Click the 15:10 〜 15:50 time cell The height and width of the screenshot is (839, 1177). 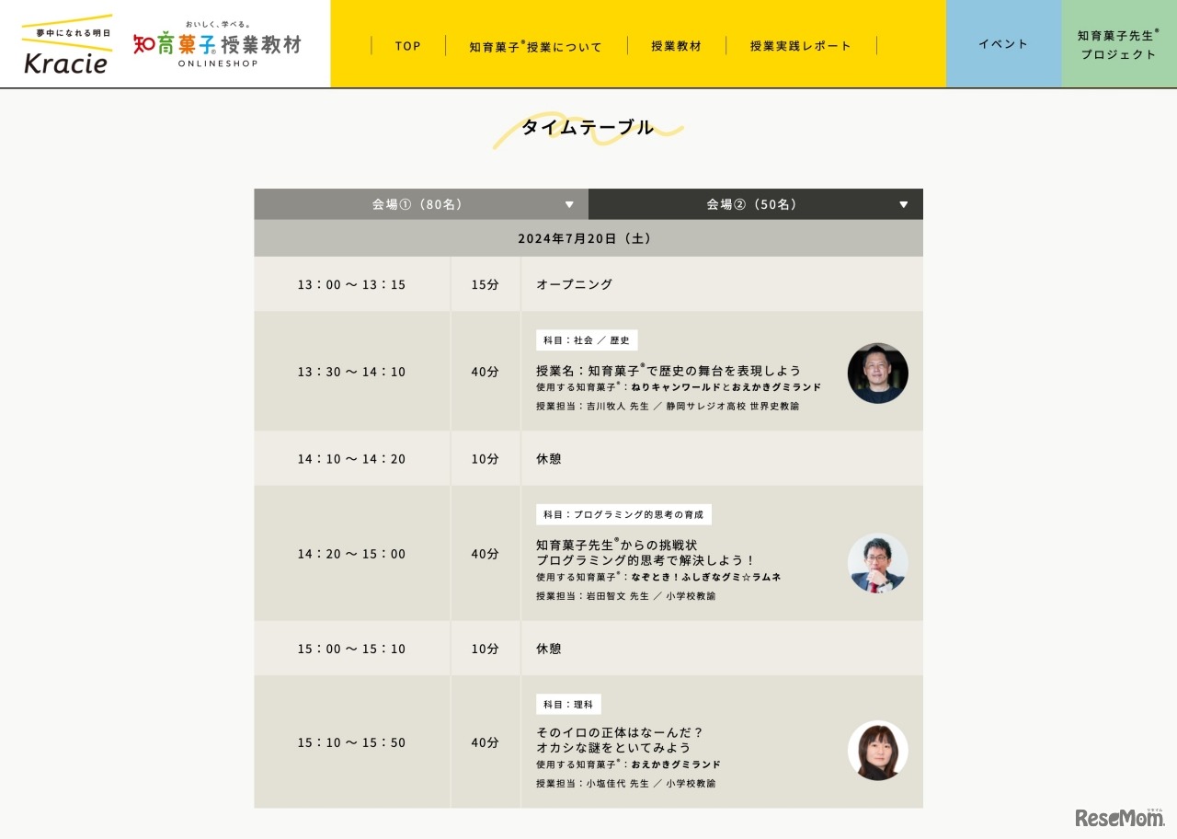pyautogui.click(x=352, y=742)
